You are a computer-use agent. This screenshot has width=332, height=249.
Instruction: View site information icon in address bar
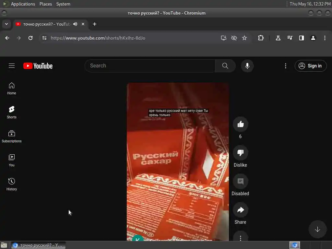pos(44,38)
